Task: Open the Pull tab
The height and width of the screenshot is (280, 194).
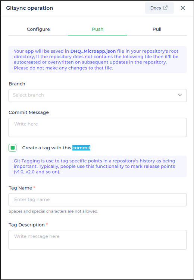Action: [x=157, y=29]
